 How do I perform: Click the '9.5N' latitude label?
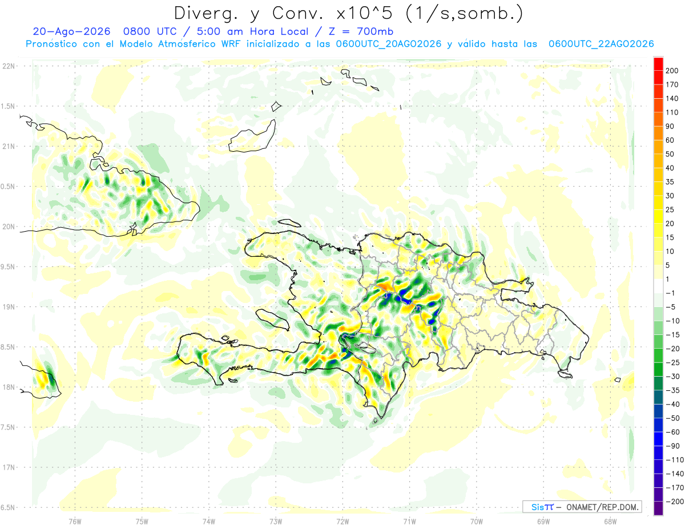point(9,266)
